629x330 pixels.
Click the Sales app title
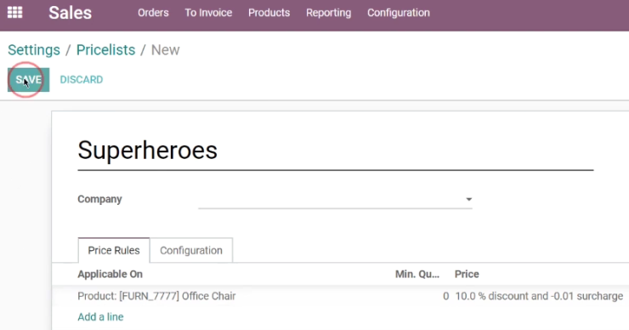[x=71, y=13]
